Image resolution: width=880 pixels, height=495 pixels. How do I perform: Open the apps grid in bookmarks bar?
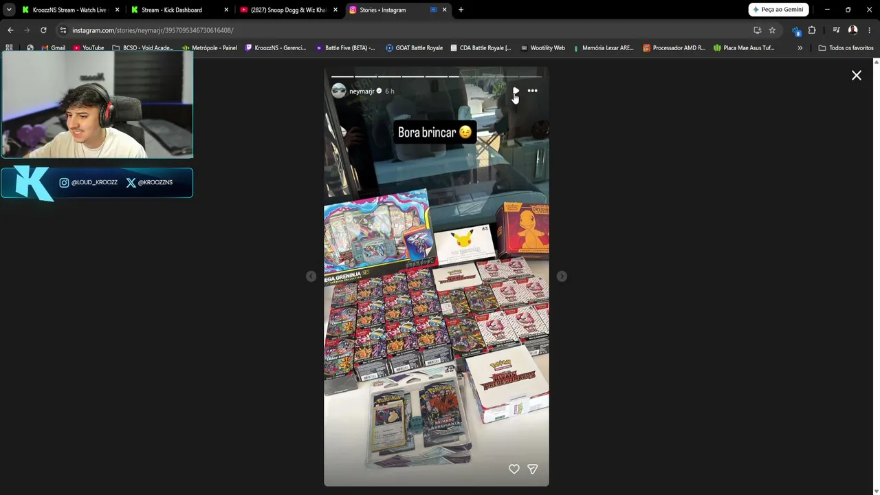pos(9,47)
